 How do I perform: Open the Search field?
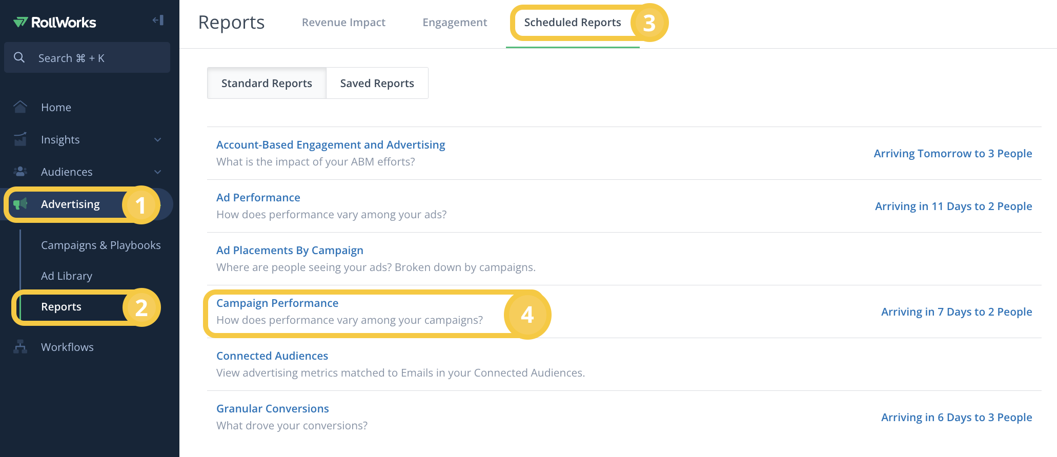87,57
